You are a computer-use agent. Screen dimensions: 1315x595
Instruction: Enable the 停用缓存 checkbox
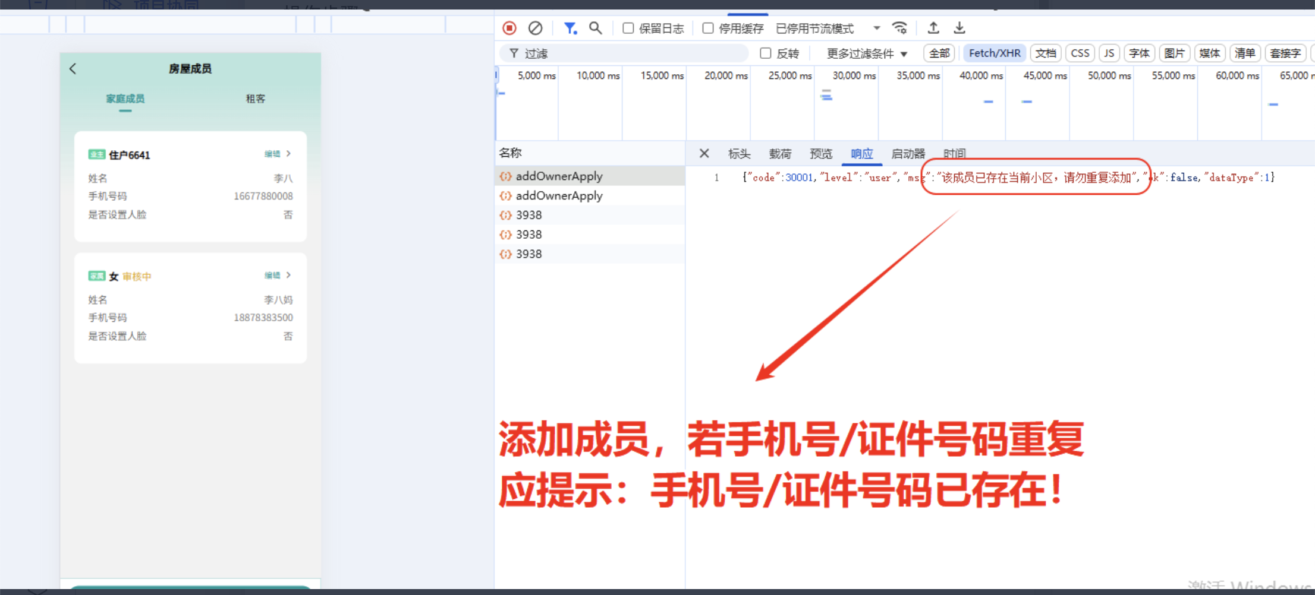707,28
